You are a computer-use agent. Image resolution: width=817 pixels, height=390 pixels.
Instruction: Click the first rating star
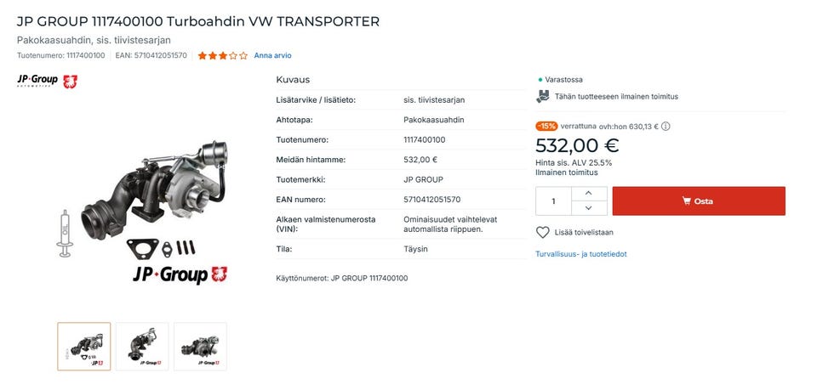point(203,56)
